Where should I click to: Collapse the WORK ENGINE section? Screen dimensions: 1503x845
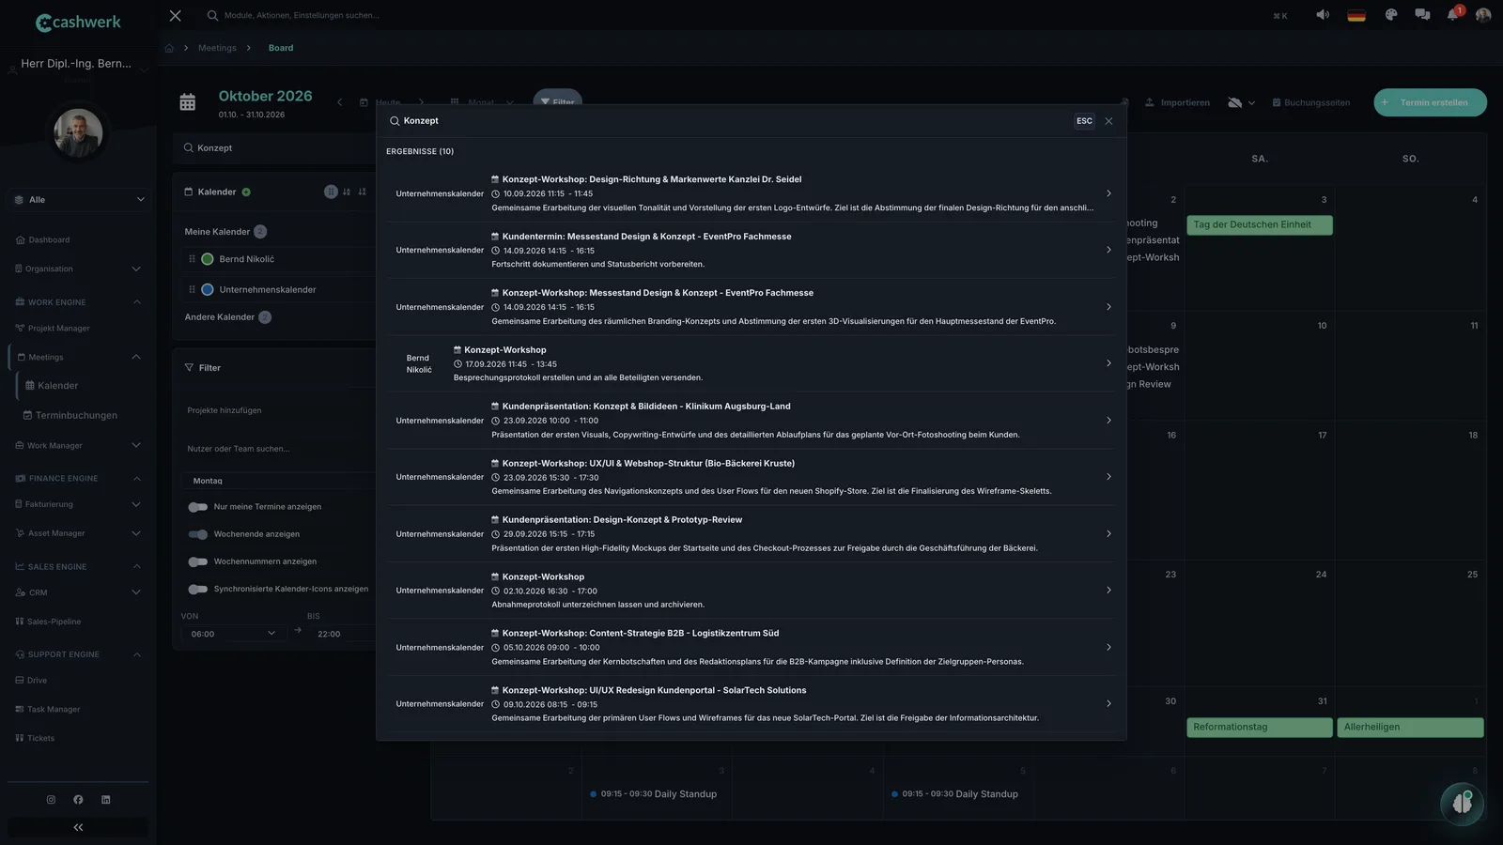pos(79,302)
